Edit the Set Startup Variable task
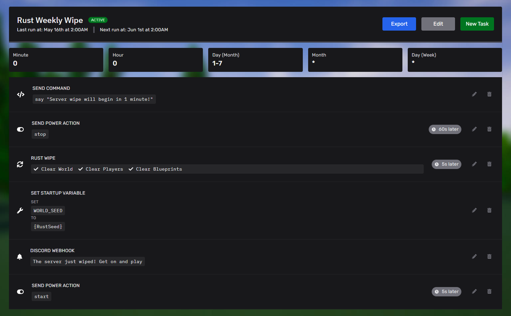This screenshot has height=316, width=511. point(474,211)
